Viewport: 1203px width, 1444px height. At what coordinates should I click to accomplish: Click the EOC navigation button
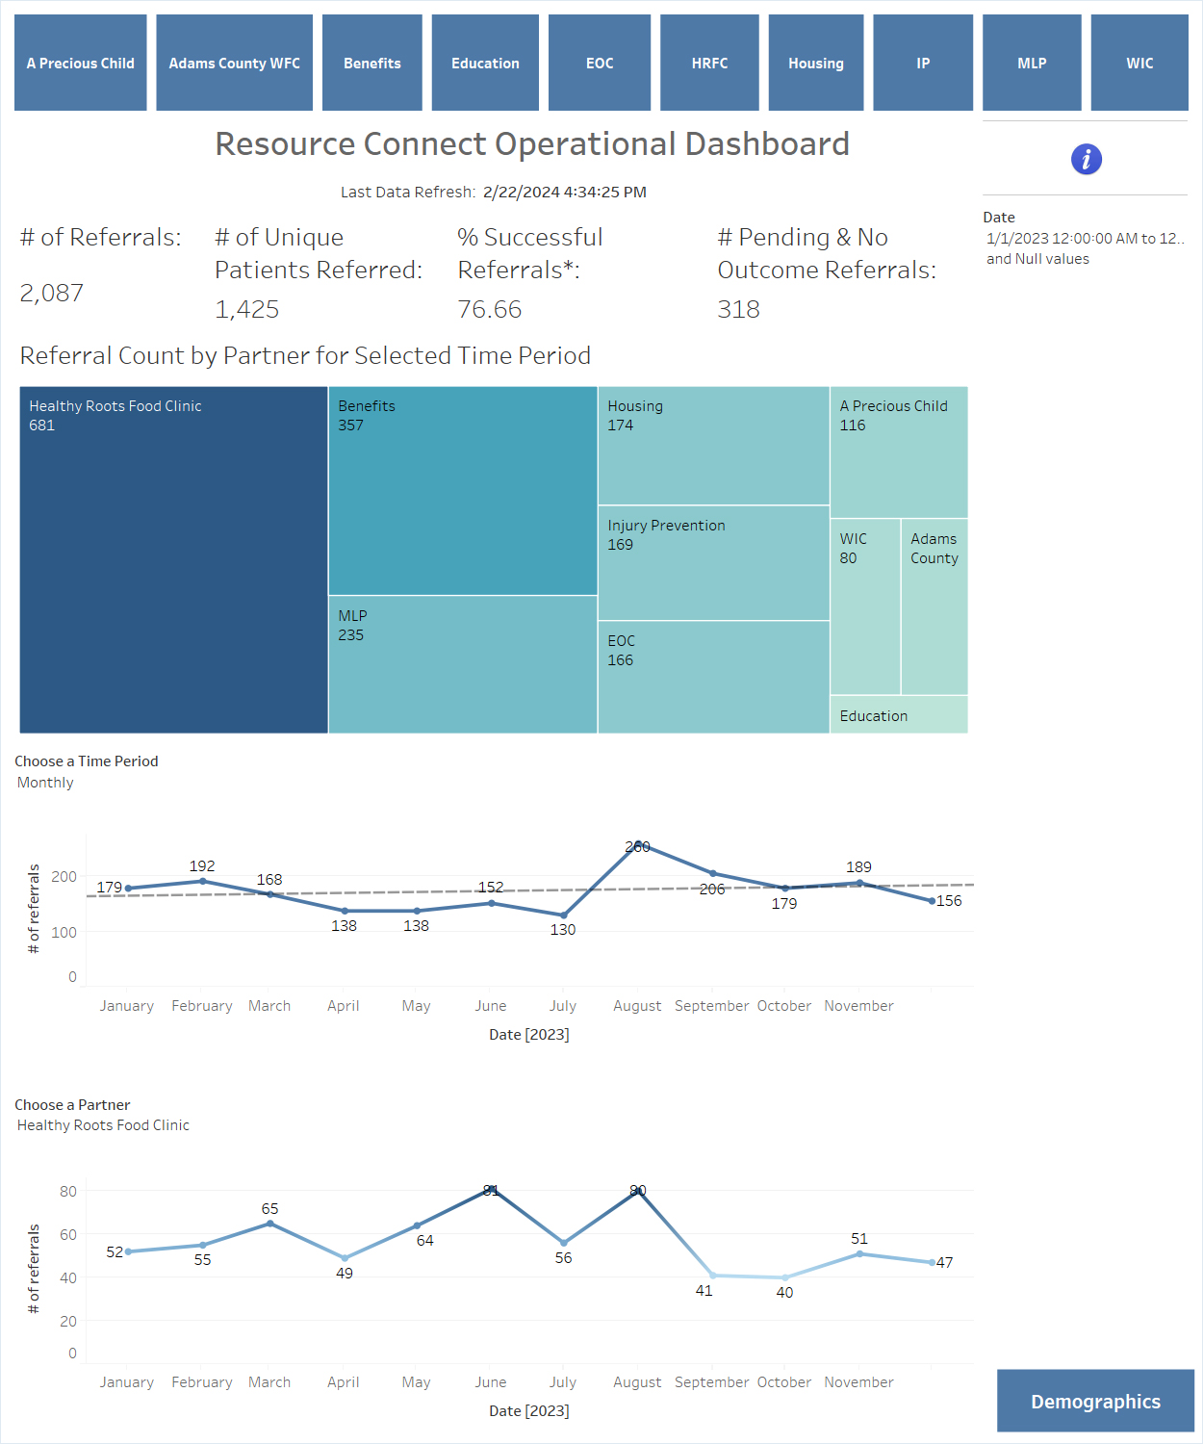pos(600,63)
